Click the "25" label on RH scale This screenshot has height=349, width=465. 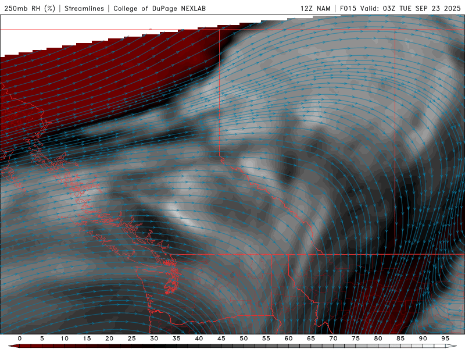pos(132,339)
